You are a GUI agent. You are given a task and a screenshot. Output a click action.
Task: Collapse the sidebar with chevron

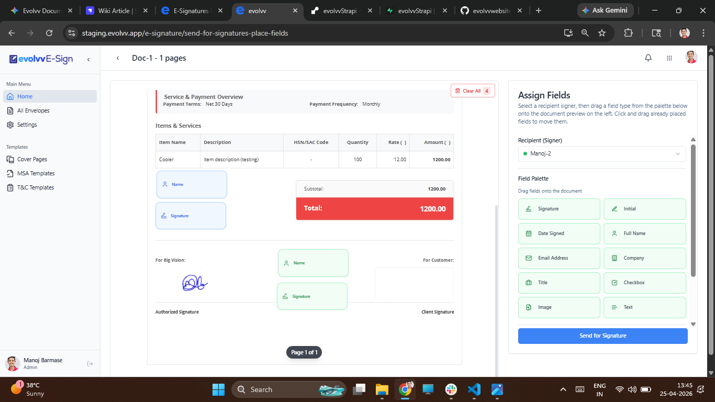[x=88, y=60]
